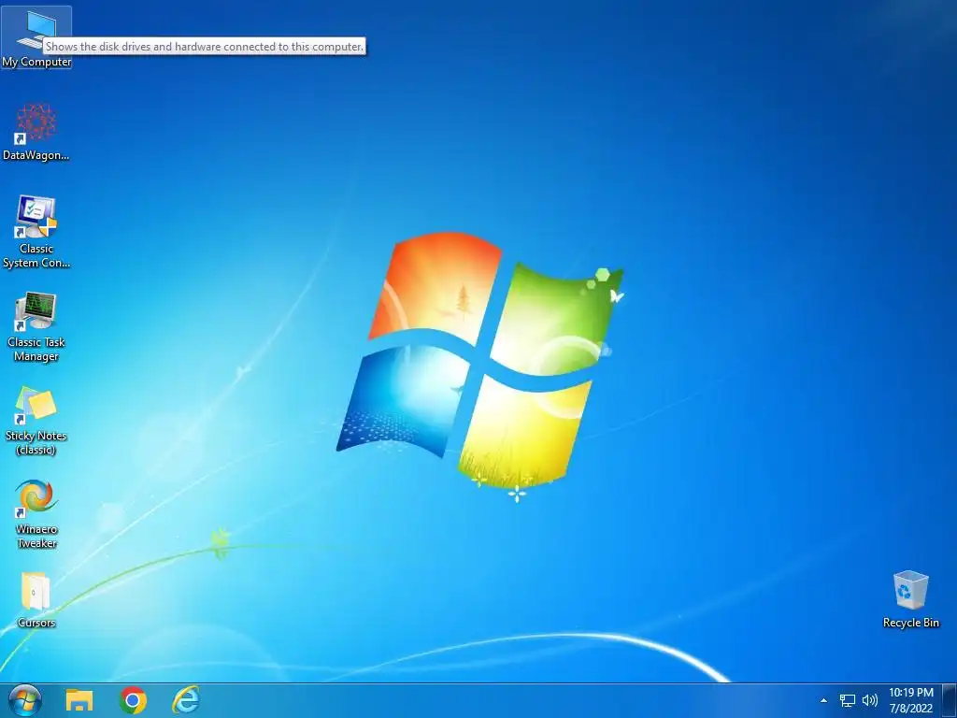Select the Classic Task Manager shortcut
957x718 pixels.
pos(36,326)
